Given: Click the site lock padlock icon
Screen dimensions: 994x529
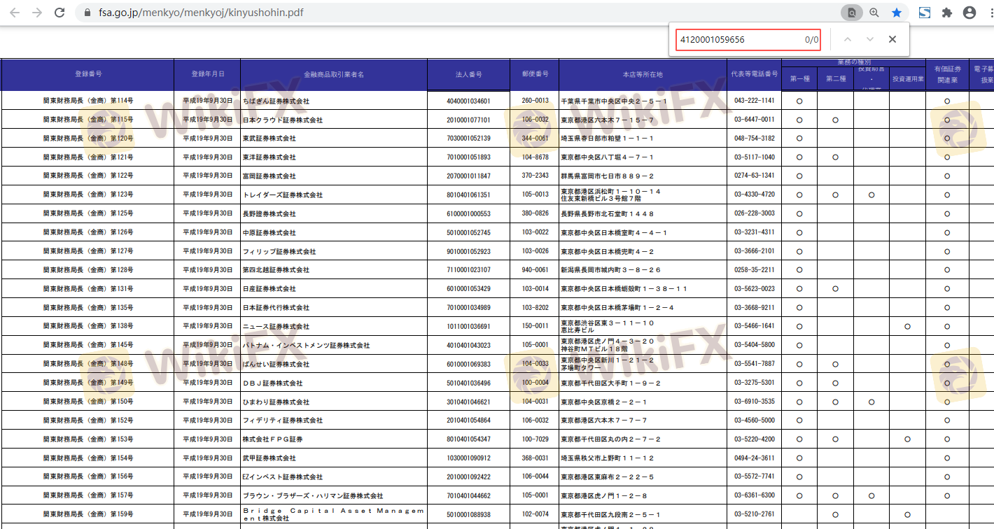Looking at the screenshot, I should [87, 13].
